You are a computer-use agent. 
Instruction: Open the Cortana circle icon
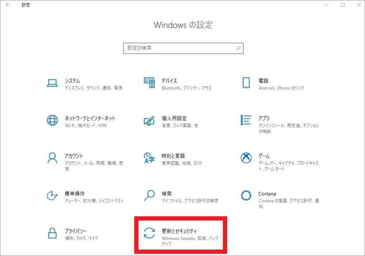(x=246, y=195)
